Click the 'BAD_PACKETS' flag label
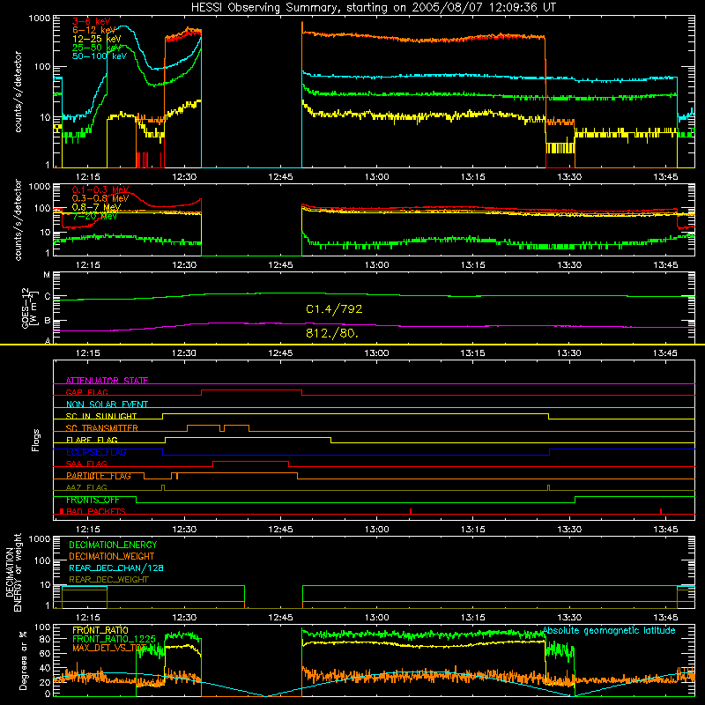 tap(96, 511)
